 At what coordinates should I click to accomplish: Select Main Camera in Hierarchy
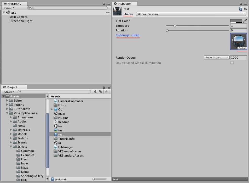click(19, 17)
